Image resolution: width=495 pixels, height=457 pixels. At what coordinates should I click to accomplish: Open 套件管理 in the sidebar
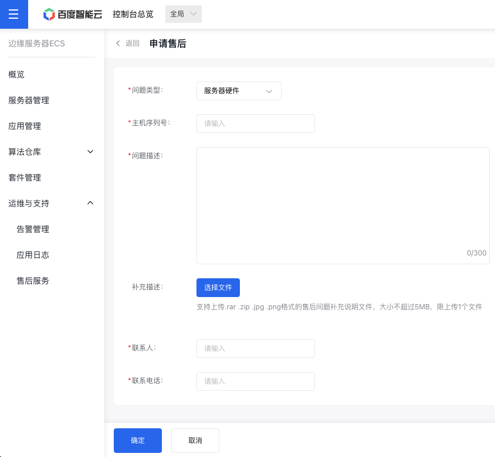click(25, 178)
